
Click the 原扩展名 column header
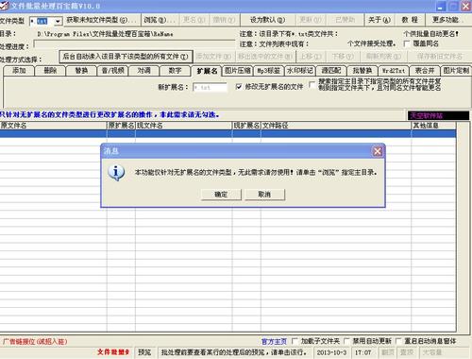tap(121, 126)
